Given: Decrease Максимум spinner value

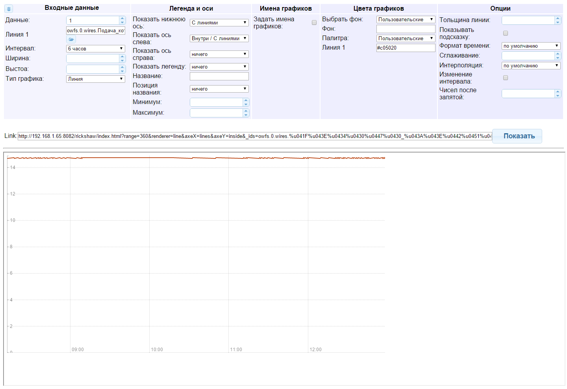Looking at the screenshot, I should coord(246,115).
